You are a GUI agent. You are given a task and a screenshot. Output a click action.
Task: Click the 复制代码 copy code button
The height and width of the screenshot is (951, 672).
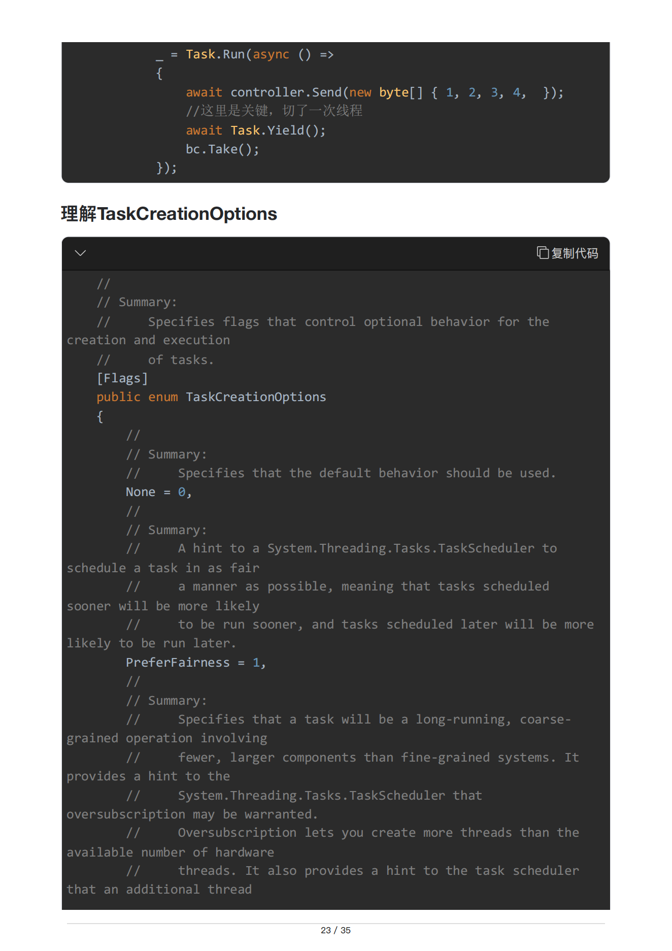pos(567,253)
